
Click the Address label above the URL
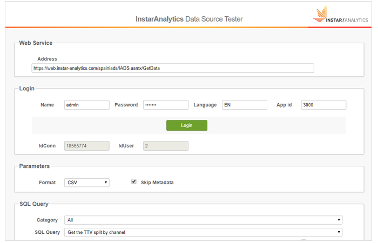[x=47, y=59]
